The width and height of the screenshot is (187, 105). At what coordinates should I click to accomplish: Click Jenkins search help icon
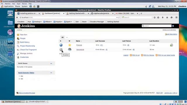point(173,26)
